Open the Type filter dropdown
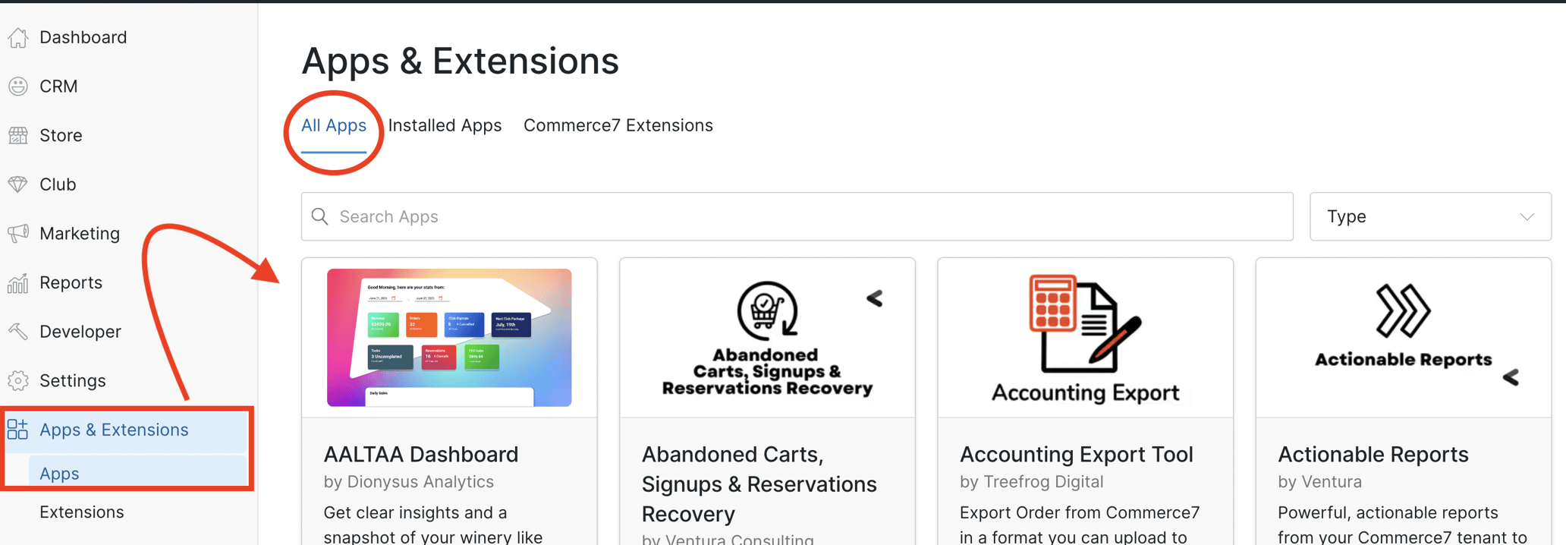 pyautogui.click(x=1429, y=216)
